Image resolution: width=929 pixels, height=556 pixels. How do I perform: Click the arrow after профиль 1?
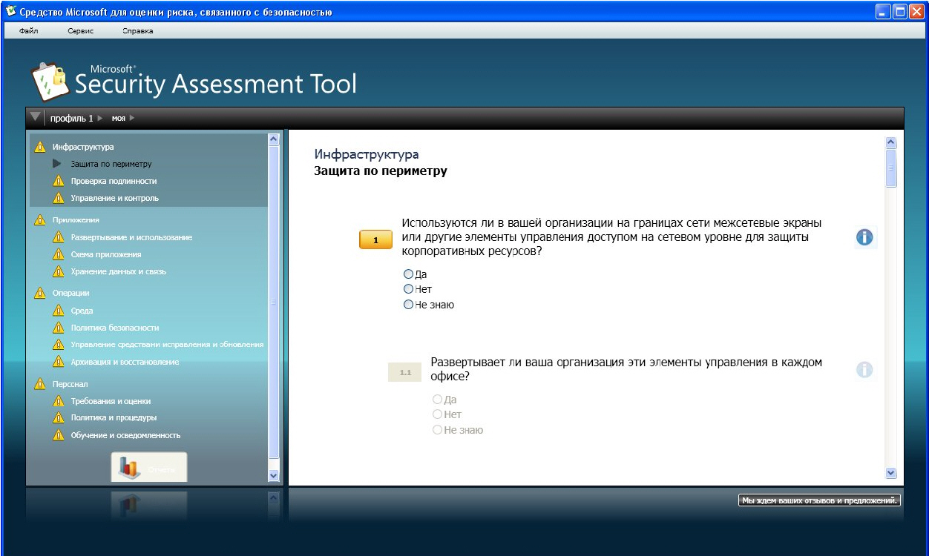click(x=100, y=119)
